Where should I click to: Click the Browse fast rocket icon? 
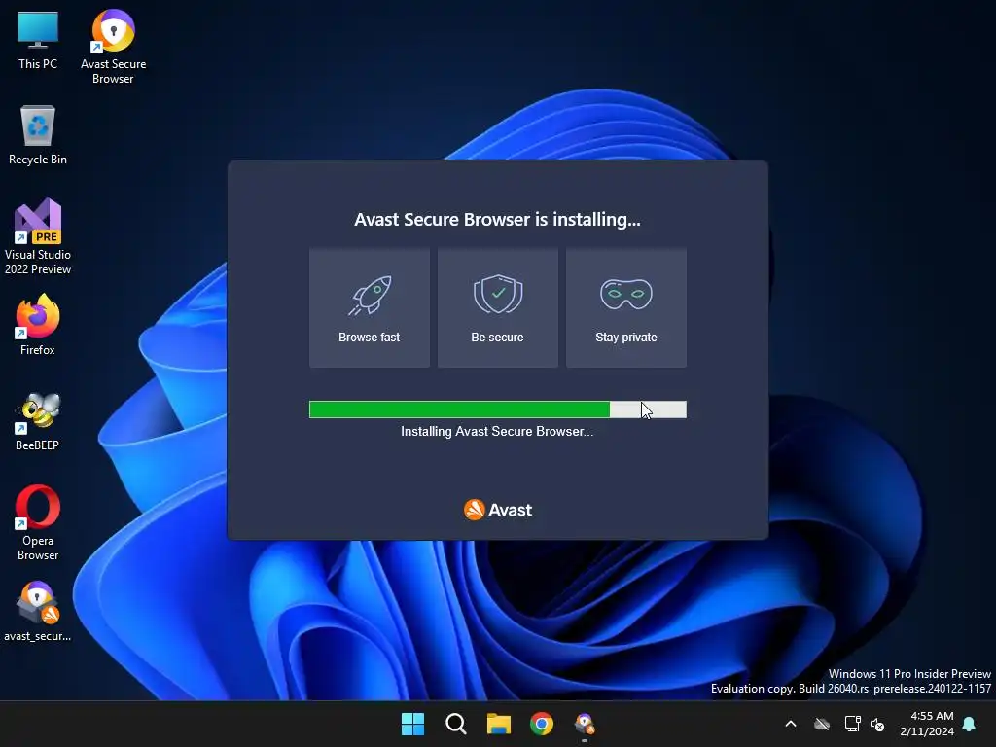[x=371, y=295]
